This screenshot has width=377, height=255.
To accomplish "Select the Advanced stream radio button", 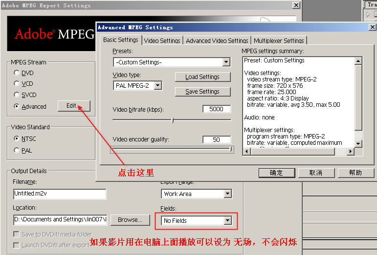I will [x=16, y=106].
